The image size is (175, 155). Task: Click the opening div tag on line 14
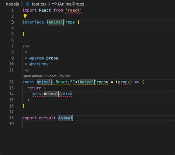(x=38, y=94)
